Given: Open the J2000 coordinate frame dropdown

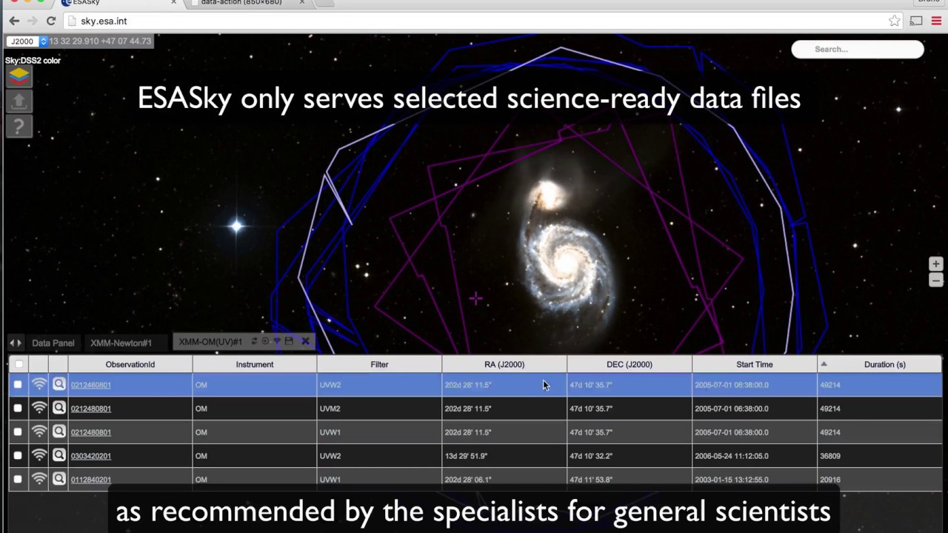Looking at the screenshot, I should point(27,41).
